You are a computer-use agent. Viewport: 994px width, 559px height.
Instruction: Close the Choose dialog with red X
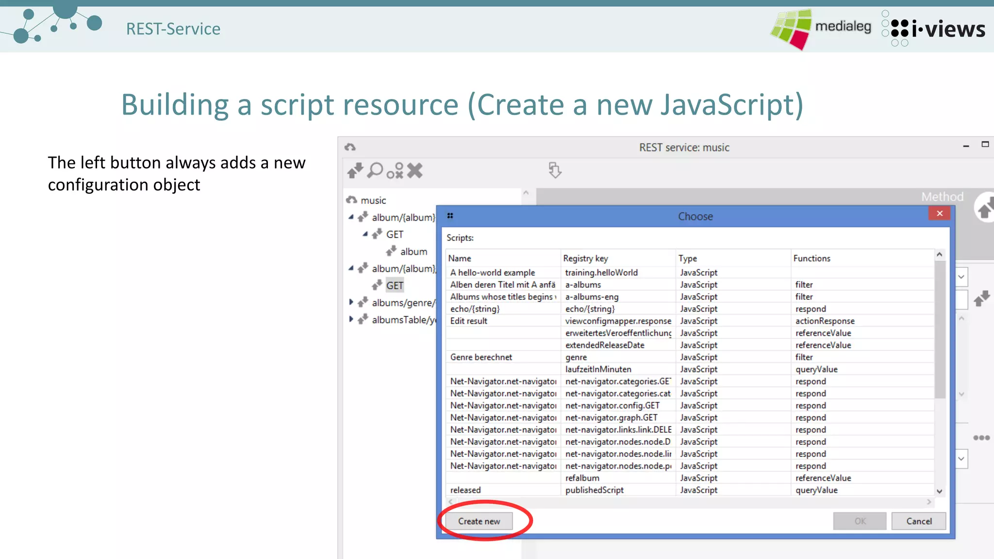940,214
